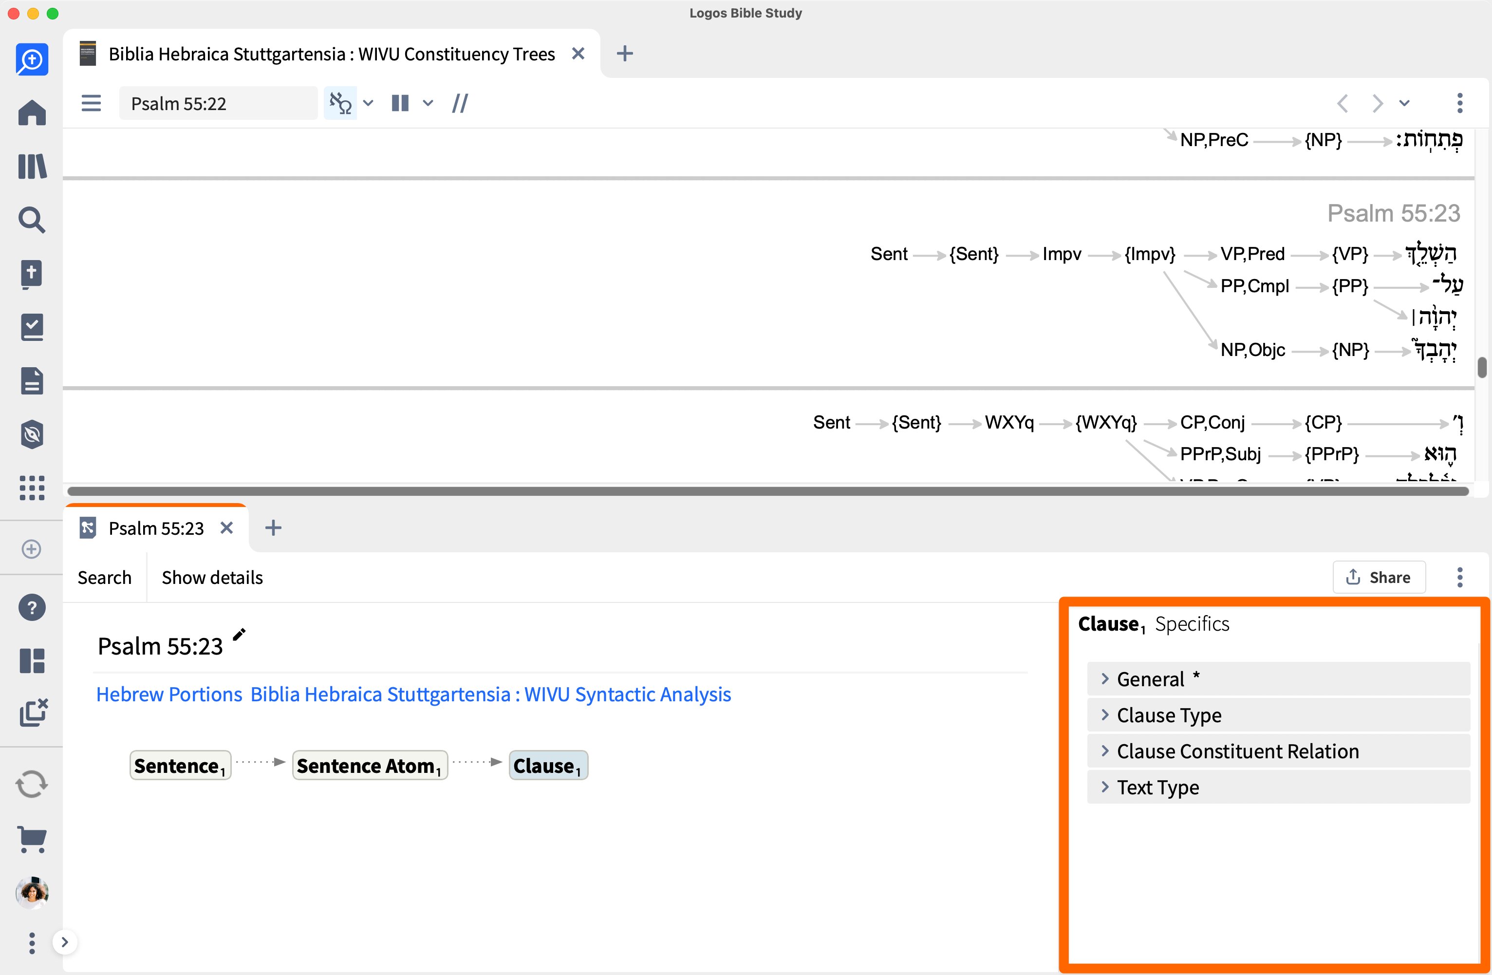Click the VP,Pred node label

[x=1252, y=254]
